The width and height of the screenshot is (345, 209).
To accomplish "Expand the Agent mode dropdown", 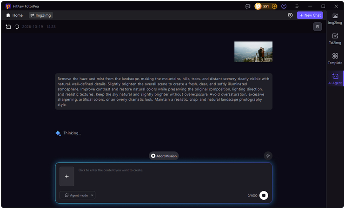I will click(x=78, y=195).
